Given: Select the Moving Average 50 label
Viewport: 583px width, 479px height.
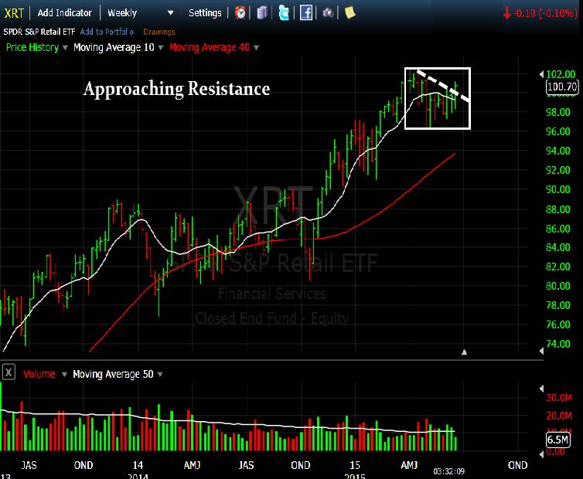Looking at the screenshot, I should tap(113, 374).
